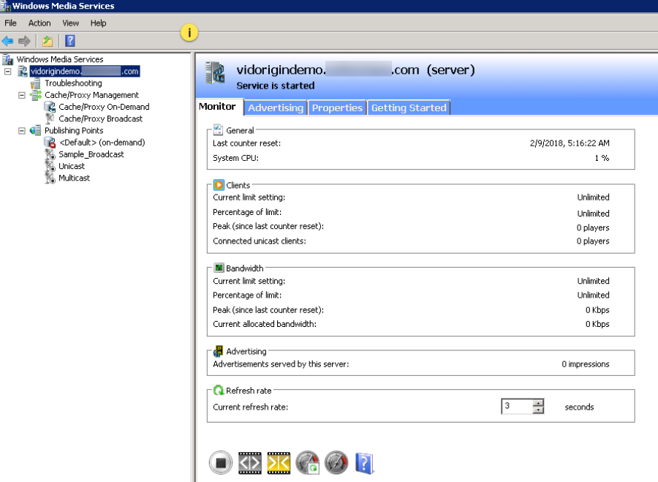Collapse the vidorigindemo server node
658x482 pixels.
click(8, 72)
